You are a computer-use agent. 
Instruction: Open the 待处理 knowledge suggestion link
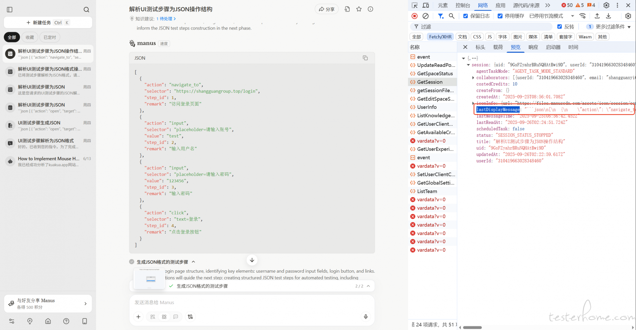(x=166, y=19)
